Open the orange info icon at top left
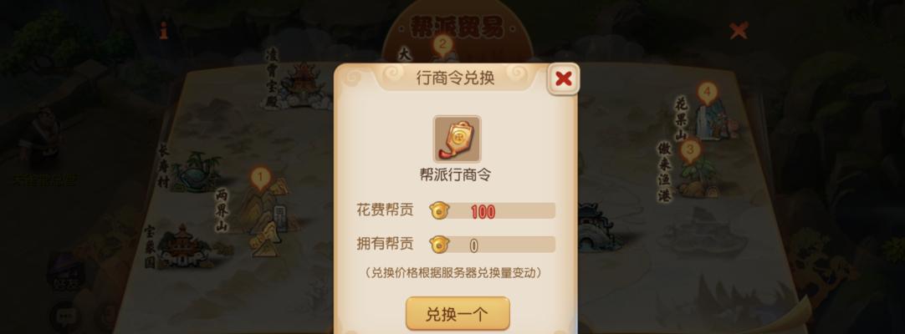The height and width of the screenshot is (334, 905). 164,31
